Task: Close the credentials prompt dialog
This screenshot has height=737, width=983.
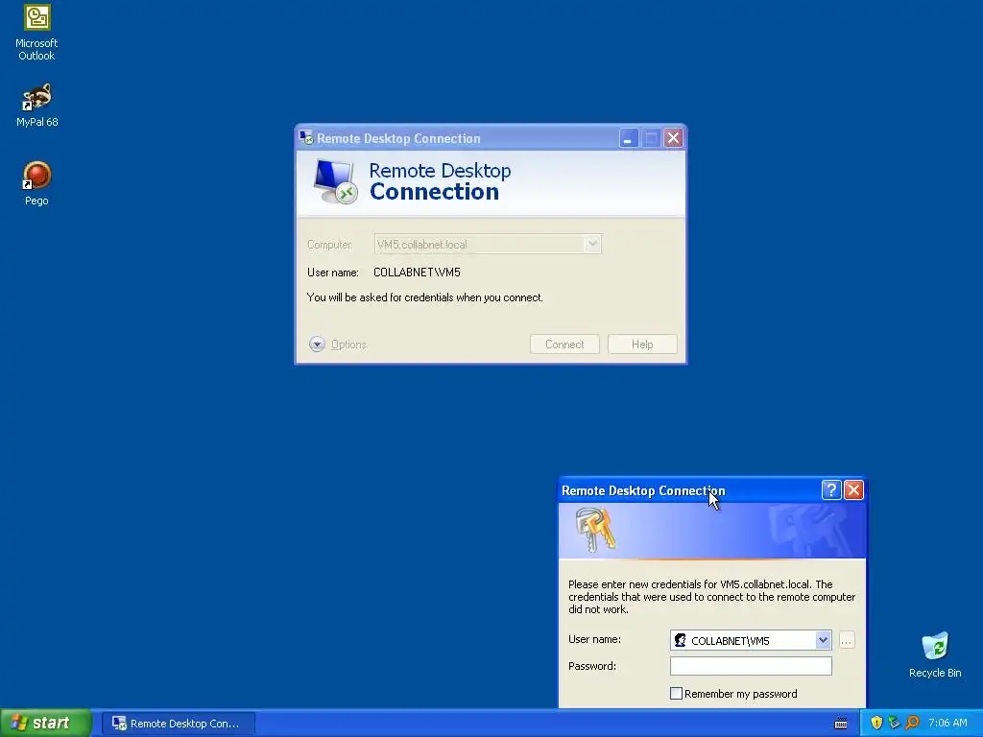Action: point(853,490)
